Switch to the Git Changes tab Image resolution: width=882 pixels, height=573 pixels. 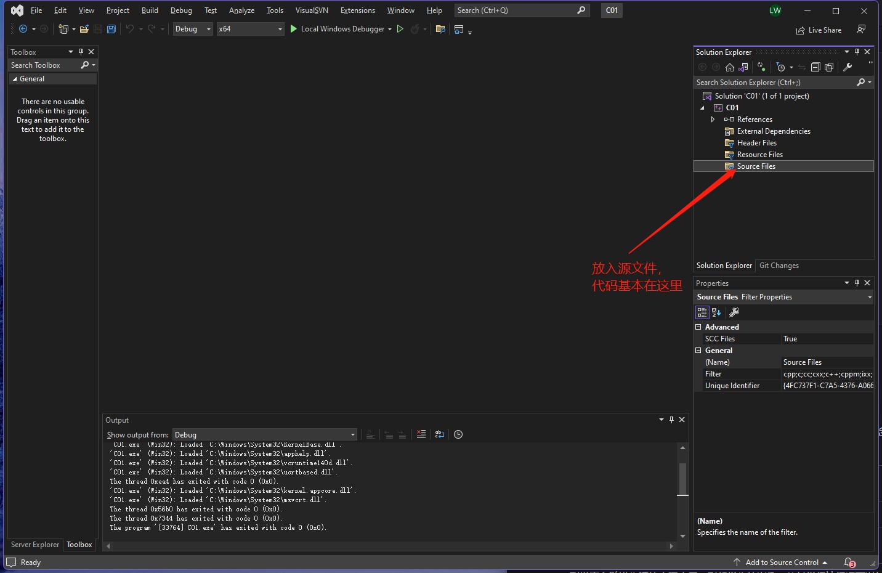pyautogui.click(x=779, y=266)
